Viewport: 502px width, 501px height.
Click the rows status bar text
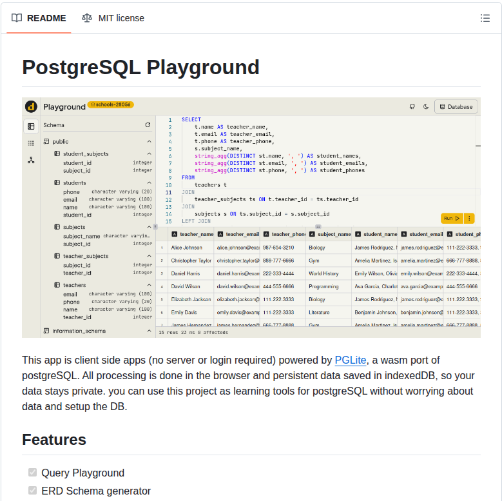click(x=193, y=333)
